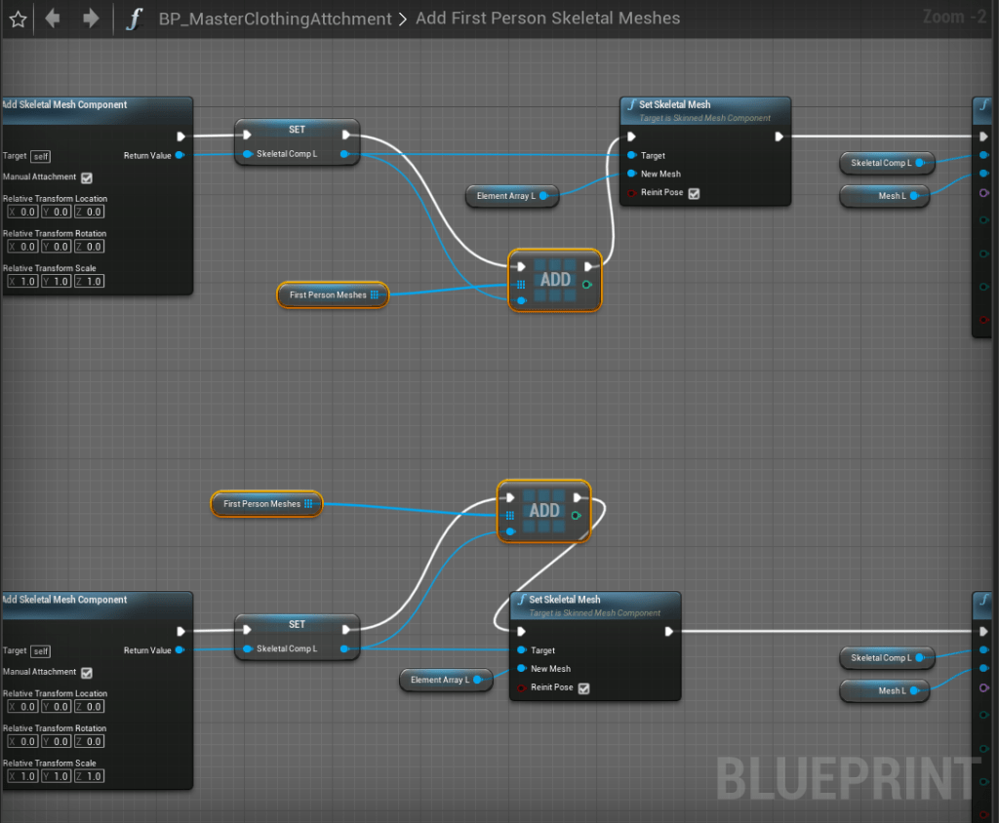Toggle Manual Attachment on the lower Add Skeletal Mesh node
Screen dimensions: 999x823
(x=87, y=673)
